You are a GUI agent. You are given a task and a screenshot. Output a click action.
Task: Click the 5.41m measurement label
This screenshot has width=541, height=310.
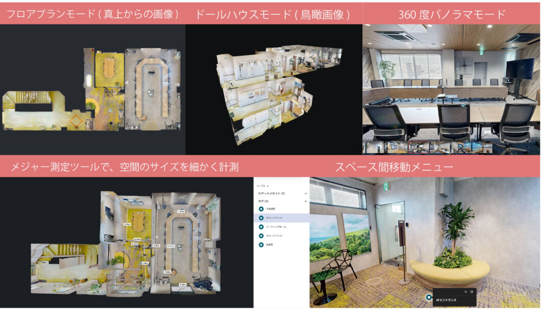pyautogui.click(x=171, y=246)
